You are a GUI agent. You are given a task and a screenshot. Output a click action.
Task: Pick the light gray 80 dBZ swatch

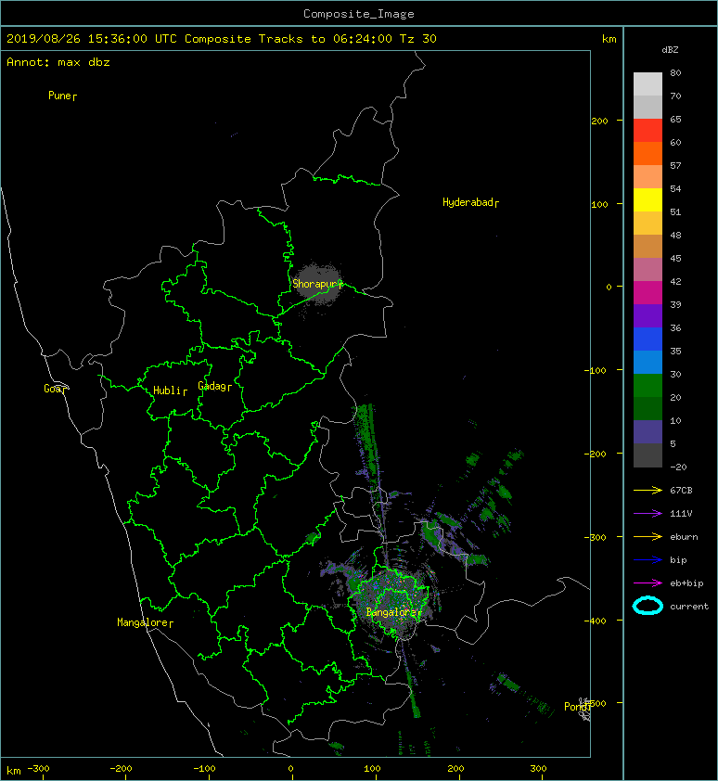click(647, 84)
